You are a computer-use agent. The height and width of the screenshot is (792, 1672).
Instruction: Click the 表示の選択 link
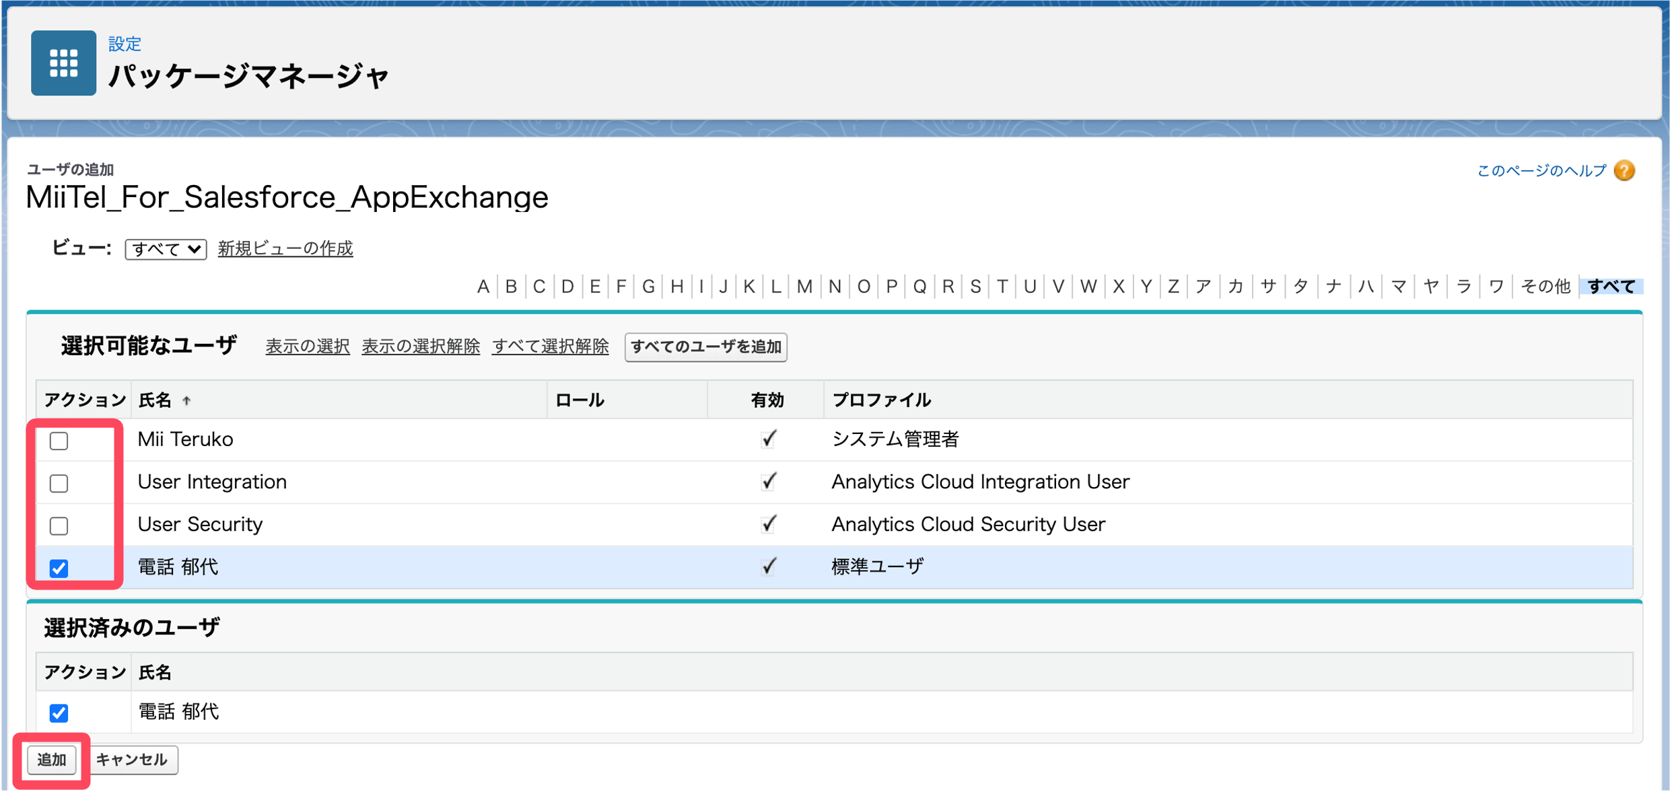[308, 347]
